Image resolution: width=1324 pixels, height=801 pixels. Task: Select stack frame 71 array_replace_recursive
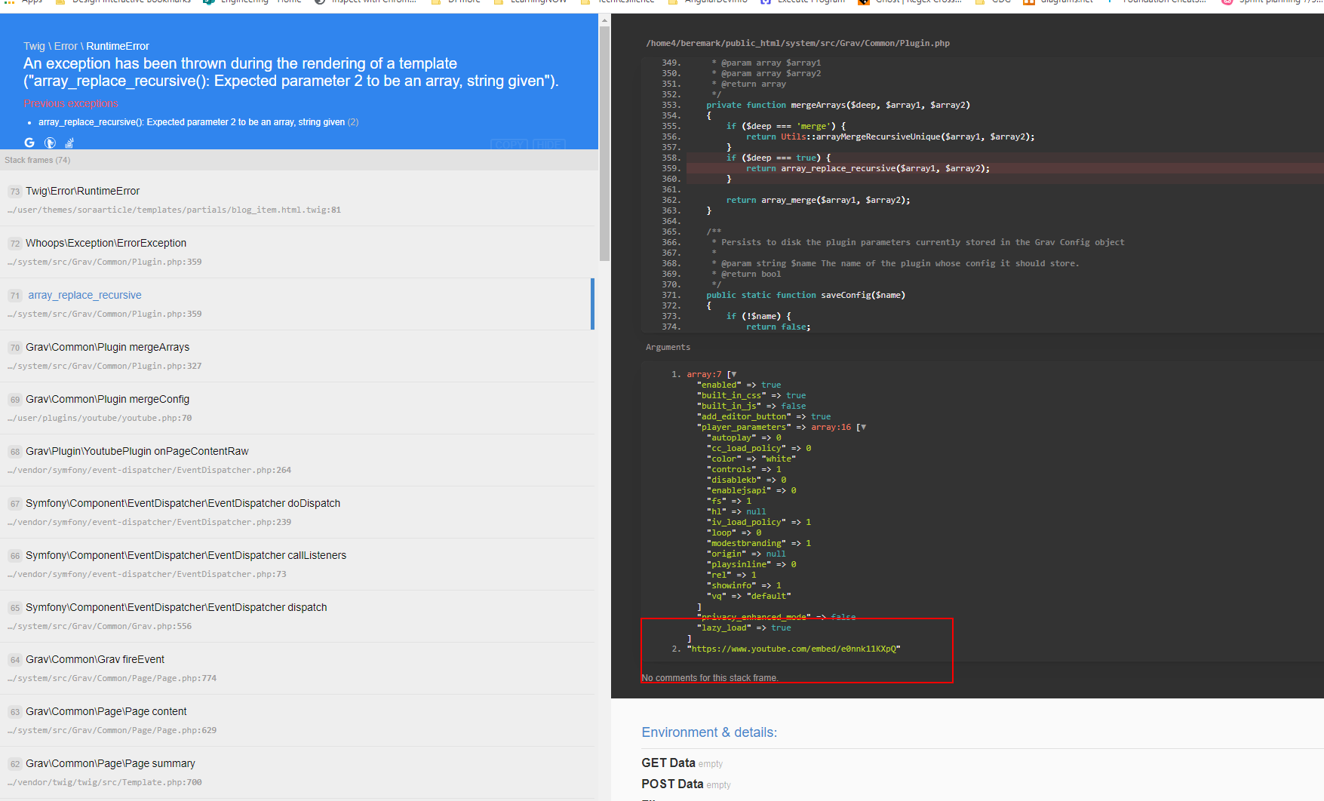click(297, 304)
